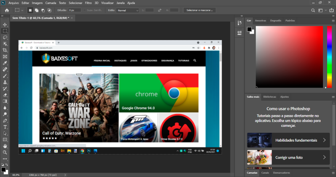
Task: Select the Crop tool
Action: click(x=5, y=50)
